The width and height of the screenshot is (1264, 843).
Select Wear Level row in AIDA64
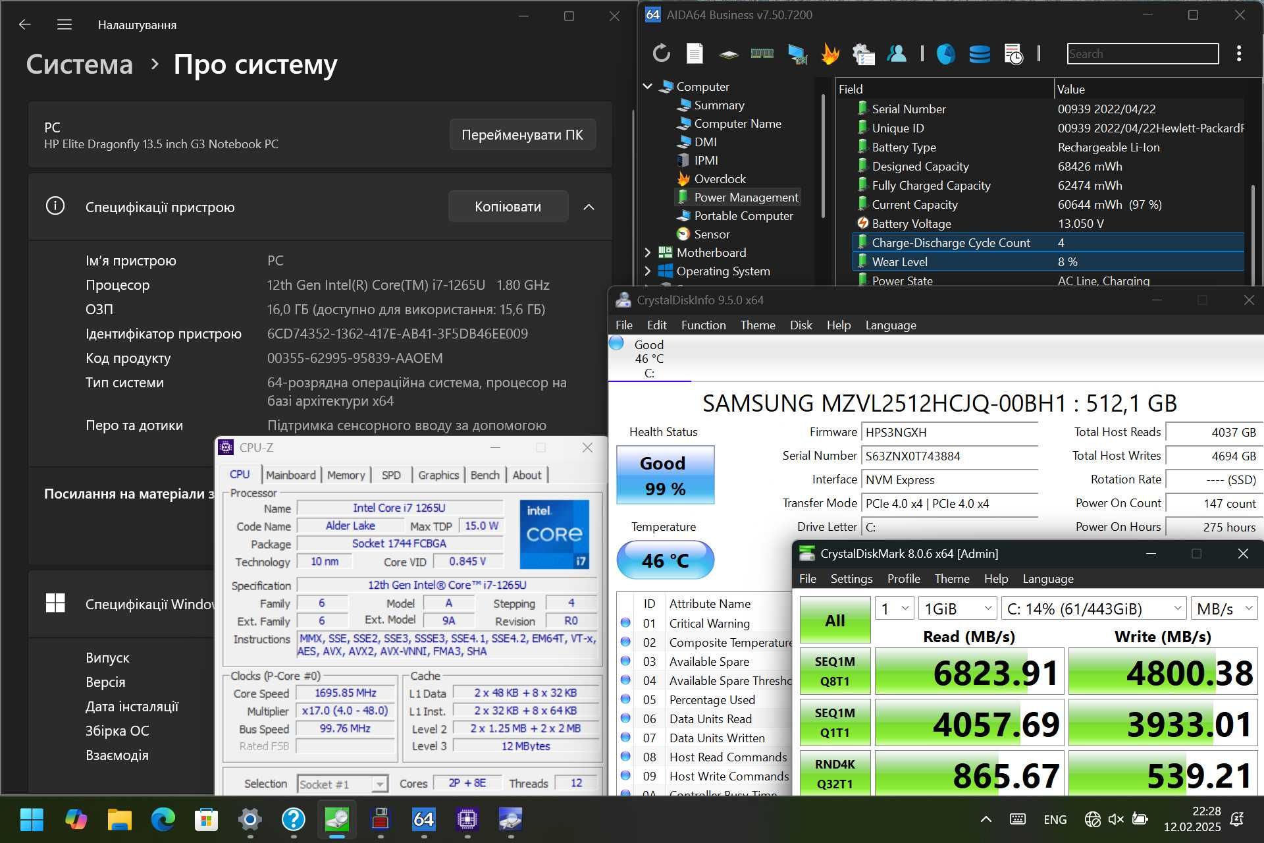tap(1047, 261)
